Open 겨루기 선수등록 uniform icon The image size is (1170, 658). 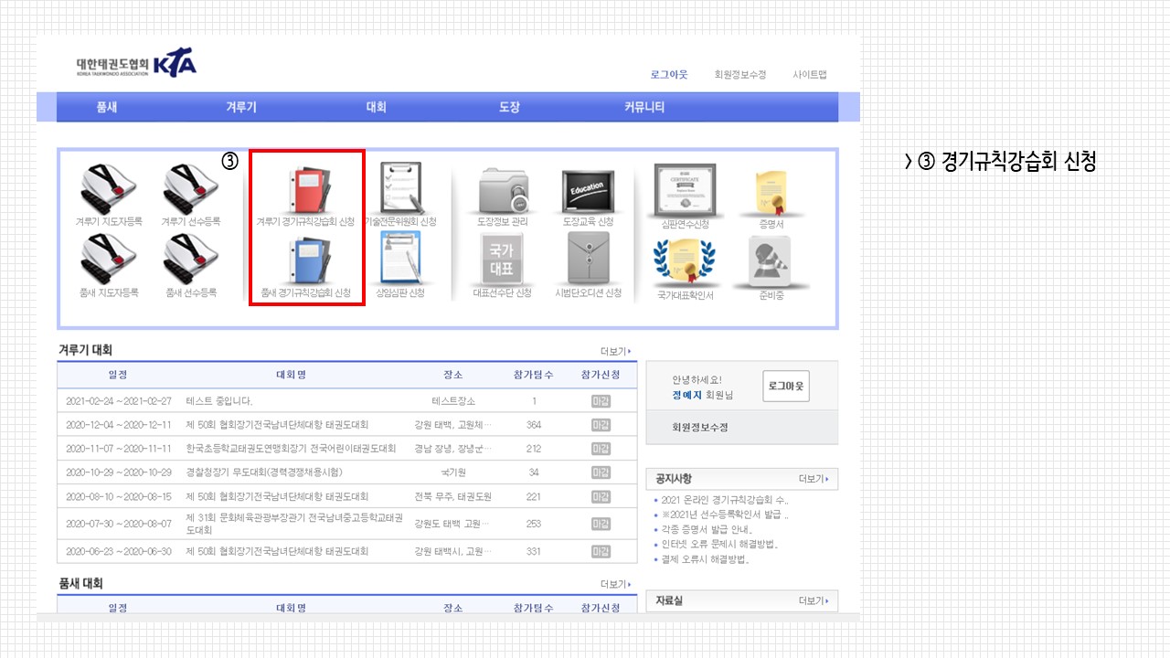click(x=191, y=190)
